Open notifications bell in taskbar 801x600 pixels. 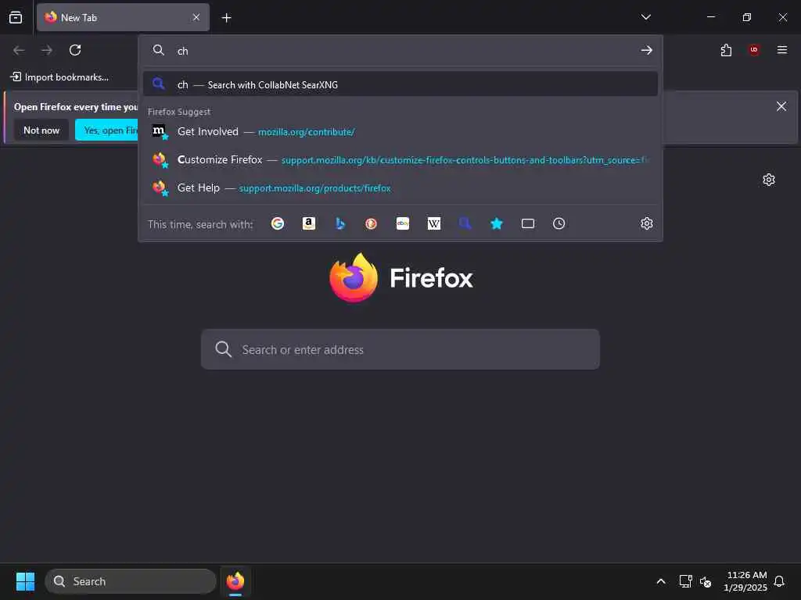point(780,581)
